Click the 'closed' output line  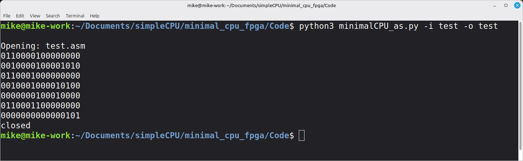(16, 125)
